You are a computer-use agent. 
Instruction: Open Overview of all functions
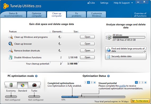[140, 15]
